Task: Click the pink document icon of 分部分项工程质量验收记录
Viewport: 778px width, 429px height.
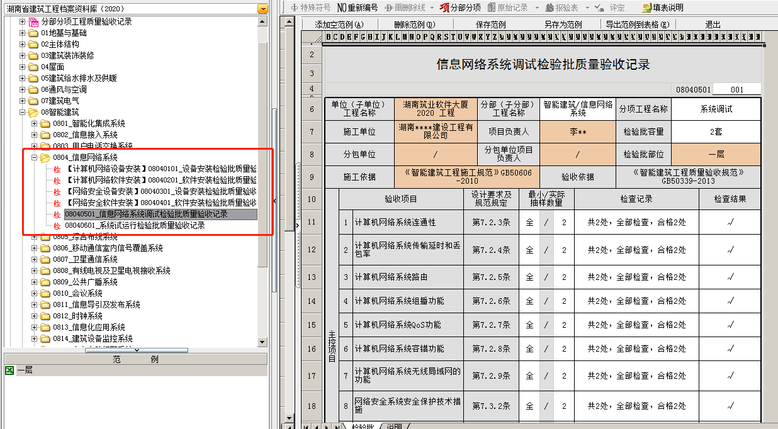Action: [33, 21]
